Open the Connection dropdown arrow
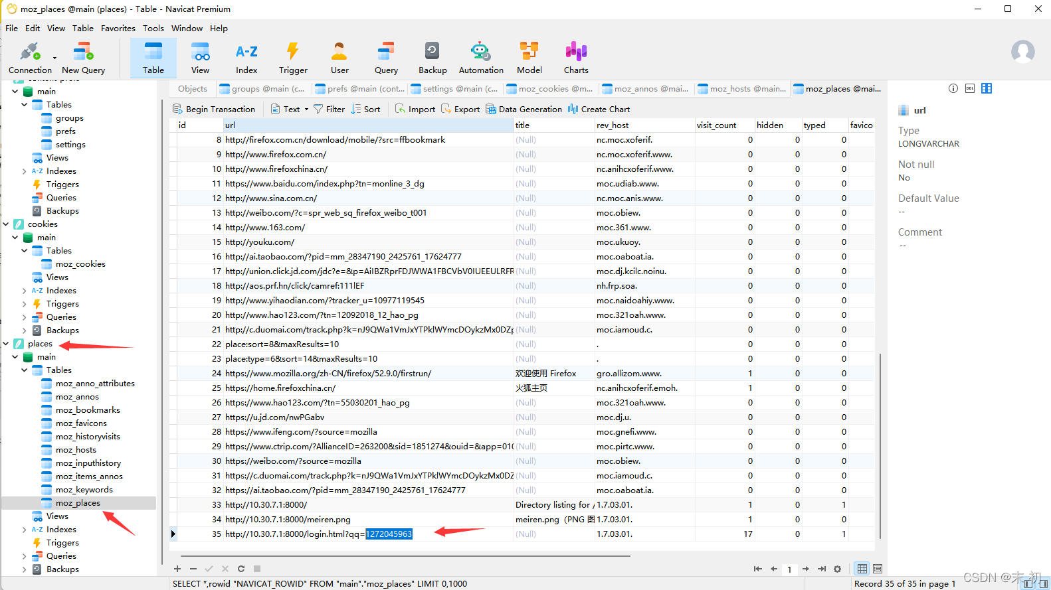 [x=54, y=58]
